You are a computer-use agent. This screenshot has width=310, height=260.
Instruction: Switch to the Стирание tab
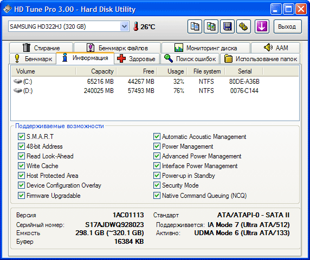pos(41,48)
